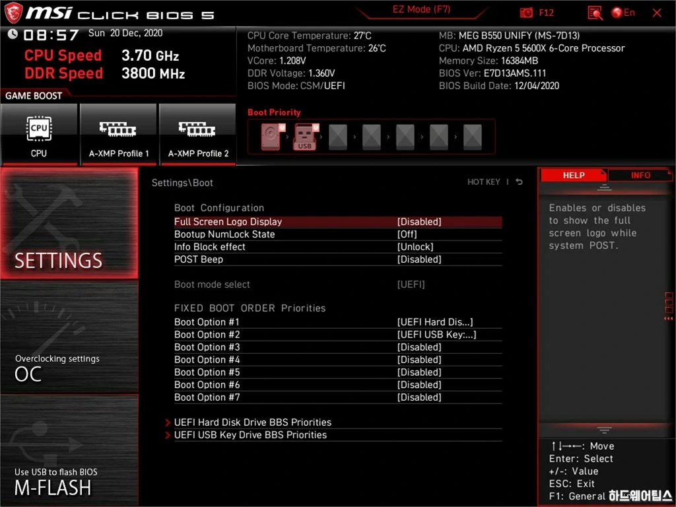
Task: Select Boot Option #1 UEFI Hard Disk
Action: (338, 322)
